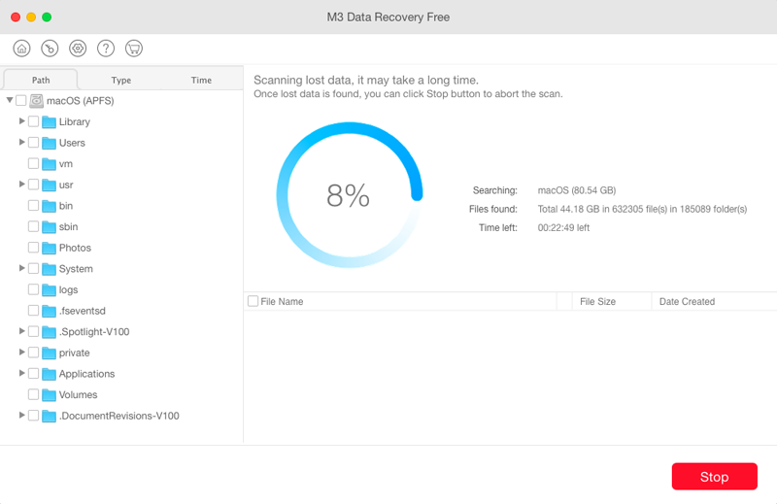Expand the .DocumentRevisions-V100 folder
The image size is (777, 504).
(21, 416)
